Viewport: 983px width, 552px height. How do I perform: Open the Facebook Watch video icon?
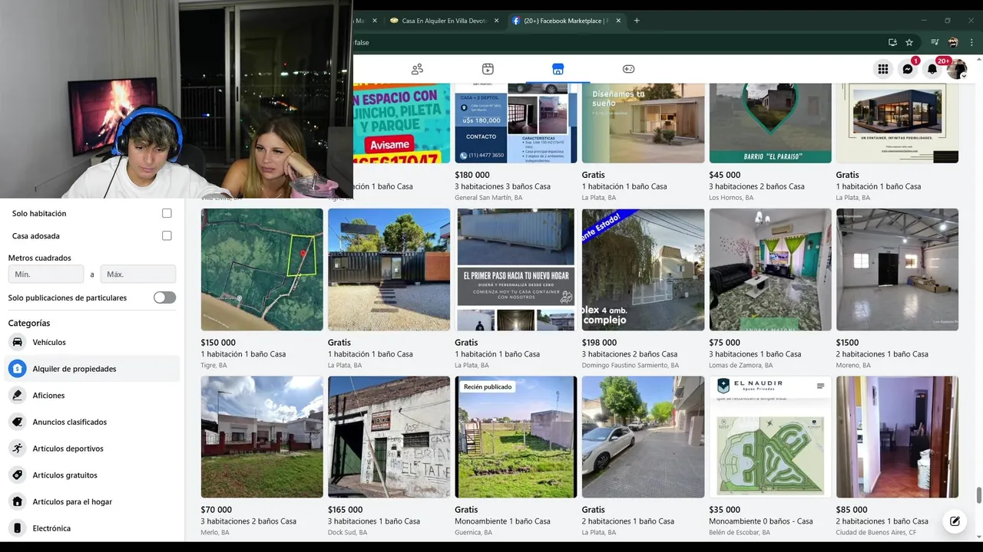[x=488, y=69]
